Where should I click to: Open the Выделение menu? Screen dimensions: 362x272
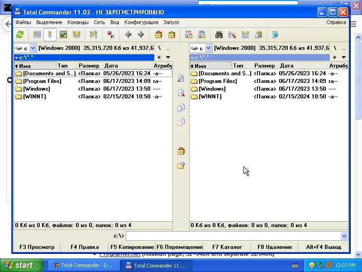(x=49, y=22)
